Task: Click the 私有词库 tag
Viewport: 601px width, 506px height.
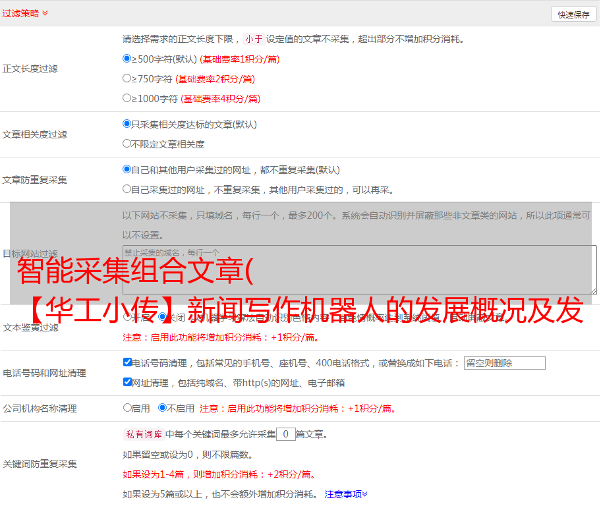Action: [144, 434]
